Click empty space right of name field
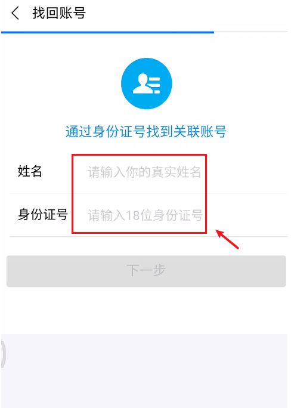Viewport: 291px width, 408px height. pos(247,172)
